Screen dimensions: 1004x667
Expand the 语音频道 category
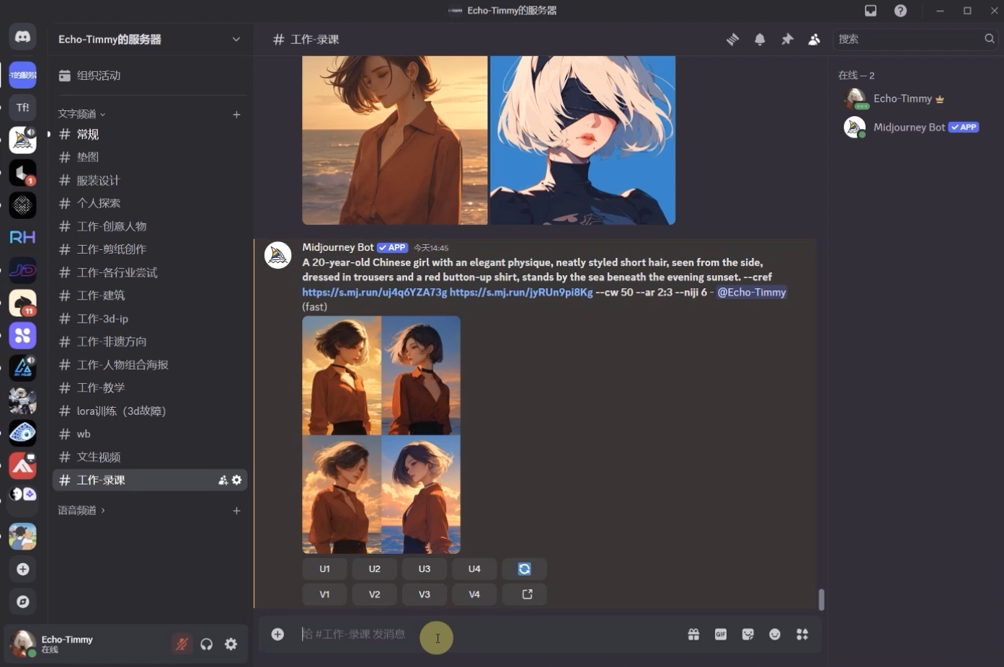pyautogui.click(x=81, y=510)
